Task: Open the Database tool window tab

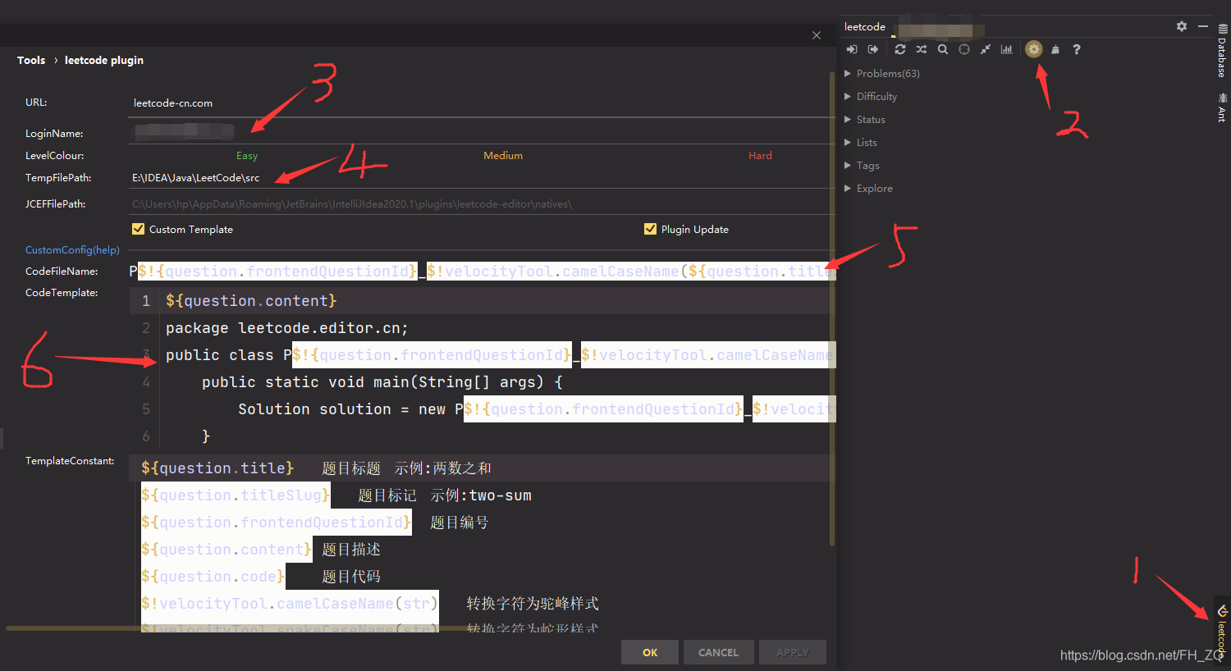Action: (x=1223, y=53)
